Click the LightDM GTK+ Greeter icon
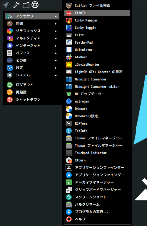 [69, 72]
